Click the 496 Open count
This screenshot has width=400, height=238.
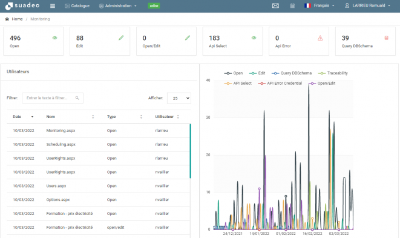click(x=15, y=38)
